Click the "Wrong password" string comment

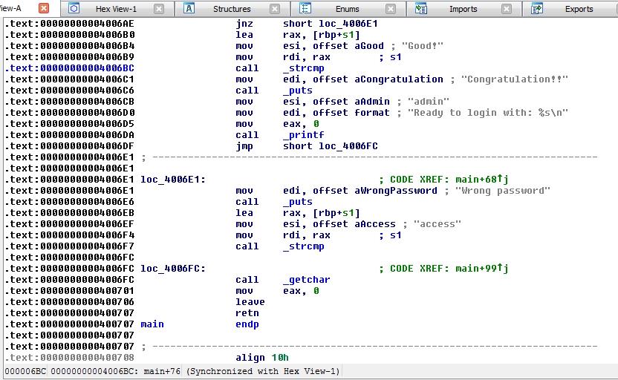[x=503, y=191]
